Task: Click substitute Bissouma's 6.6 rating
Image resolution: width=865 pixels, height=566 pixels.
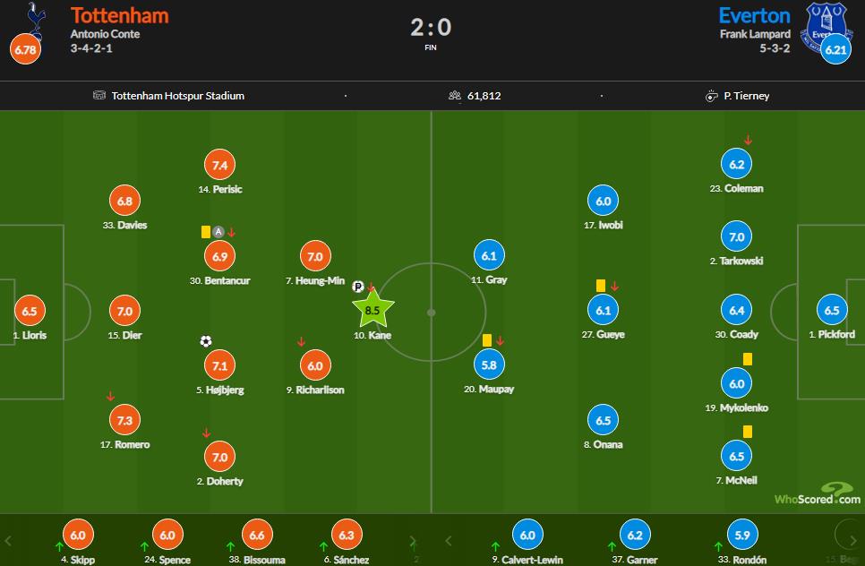Action: click(256, 536)
